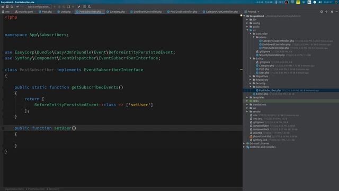Select Post.php in the Entity folder
This screenshot has width=339, height=191.
[264, 69]
